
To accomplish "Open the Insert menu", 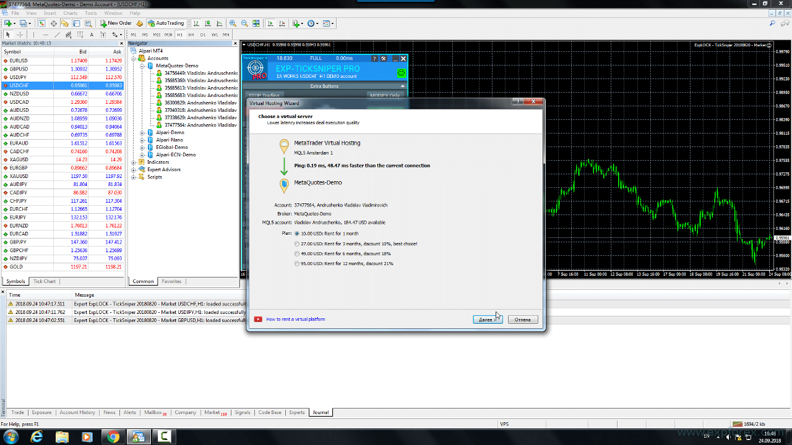I will coord(49,13).
